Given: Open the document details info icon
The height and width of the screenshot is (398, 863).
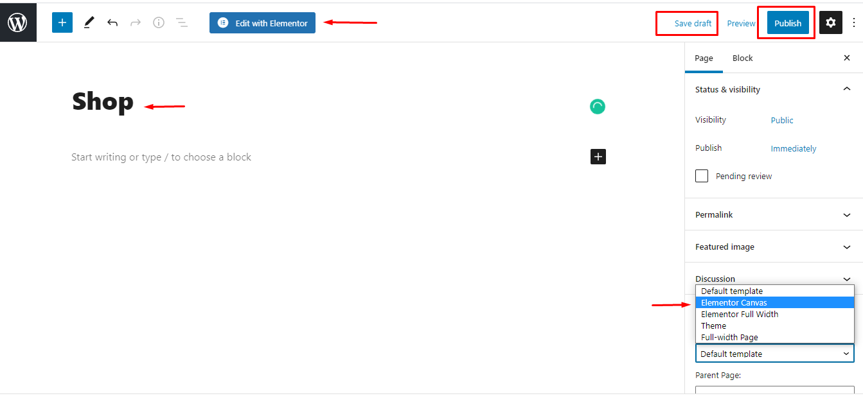Looking at the screenshot, I should click(x=159, y=22).
